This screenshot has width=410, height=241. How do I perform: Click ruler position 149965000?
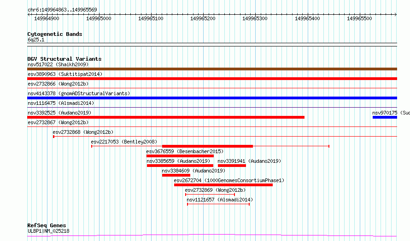point(99,18)
